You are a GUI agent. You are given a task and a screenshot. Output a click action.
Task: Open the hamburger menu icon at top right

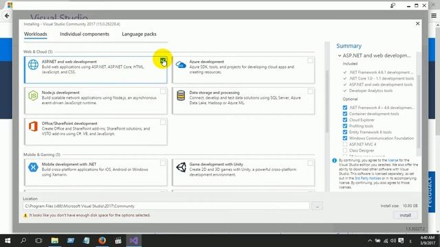434,16
